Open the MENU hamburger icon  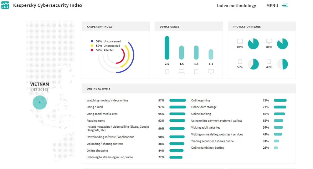pos(285,6)
